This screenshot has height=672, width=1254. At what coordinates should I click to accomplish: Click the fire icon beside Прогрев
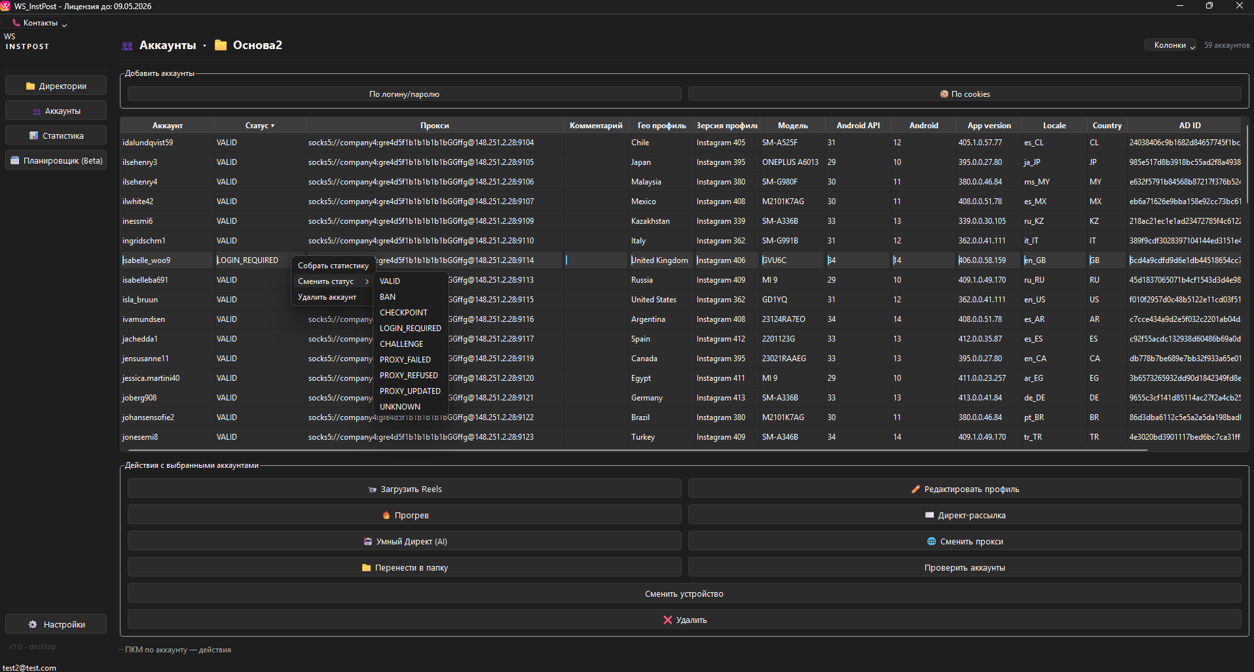386,516
